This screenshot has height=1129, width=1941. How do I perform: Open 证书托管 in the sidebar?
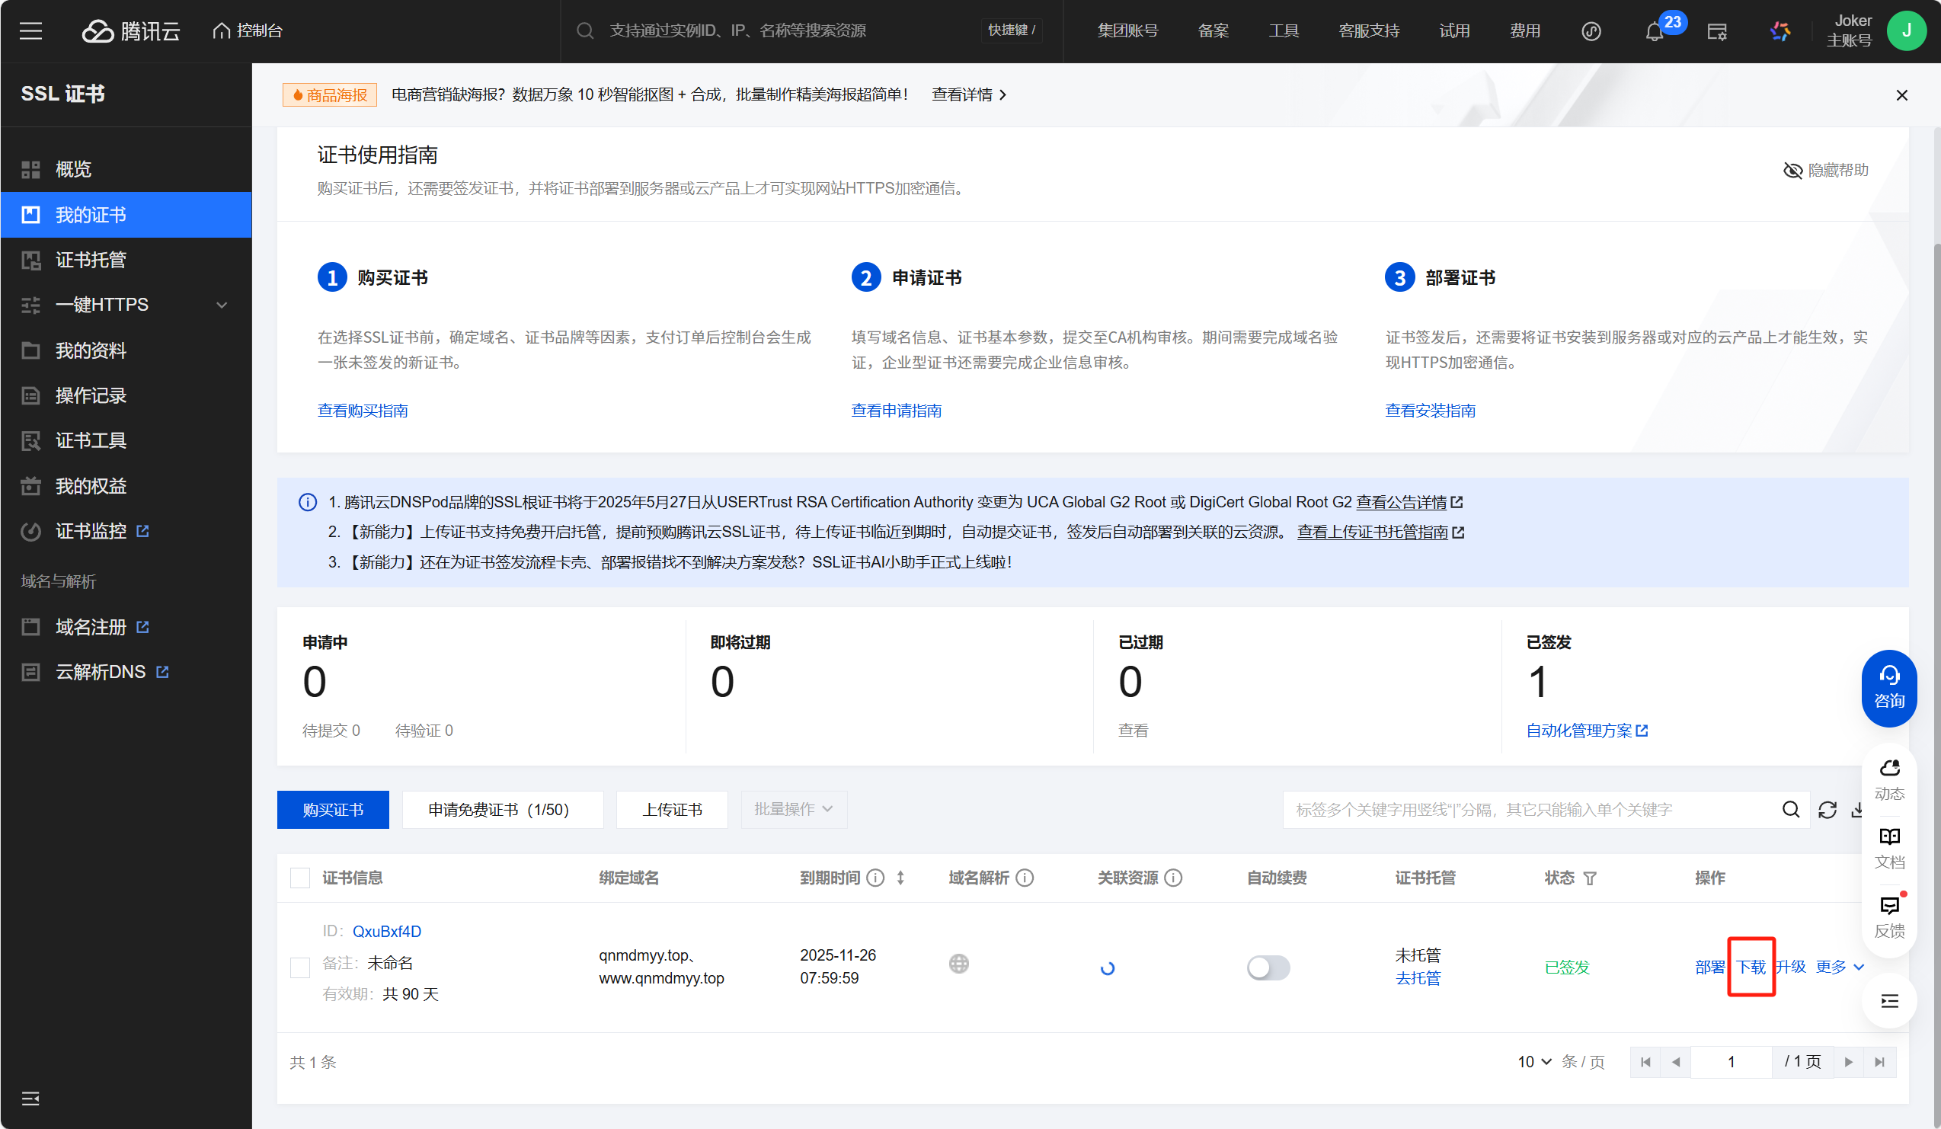pyautogui.click(x=91, y=261)
